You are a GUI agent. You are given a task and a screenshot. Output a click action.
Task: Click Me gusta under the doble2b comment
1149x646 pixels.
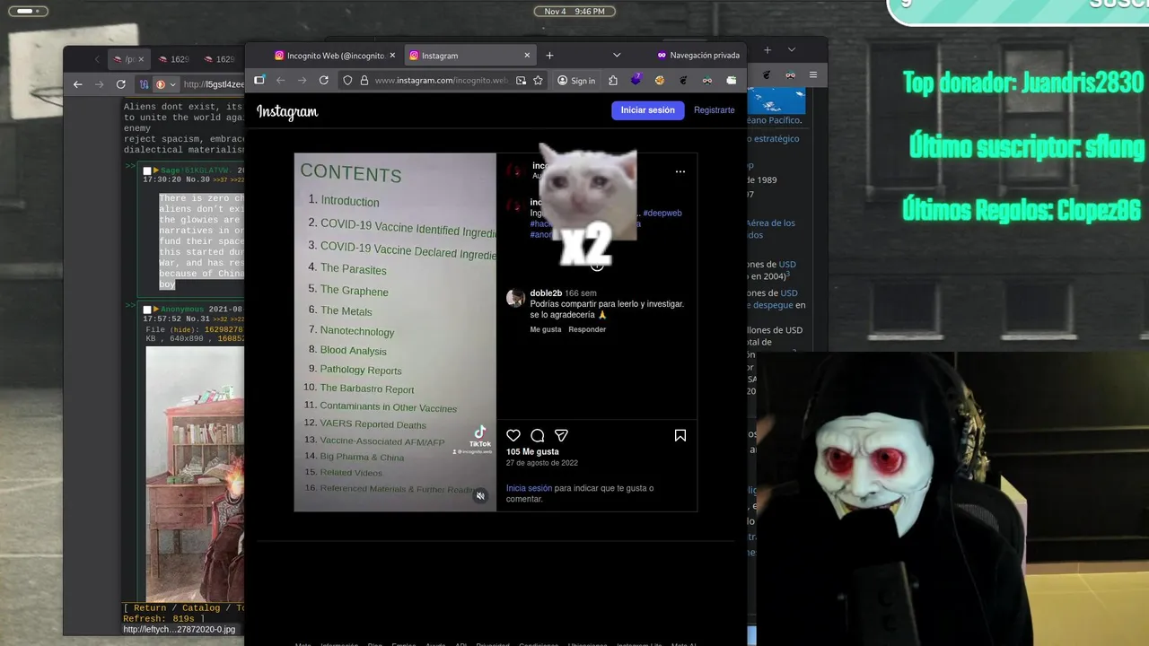pos(546,329)
